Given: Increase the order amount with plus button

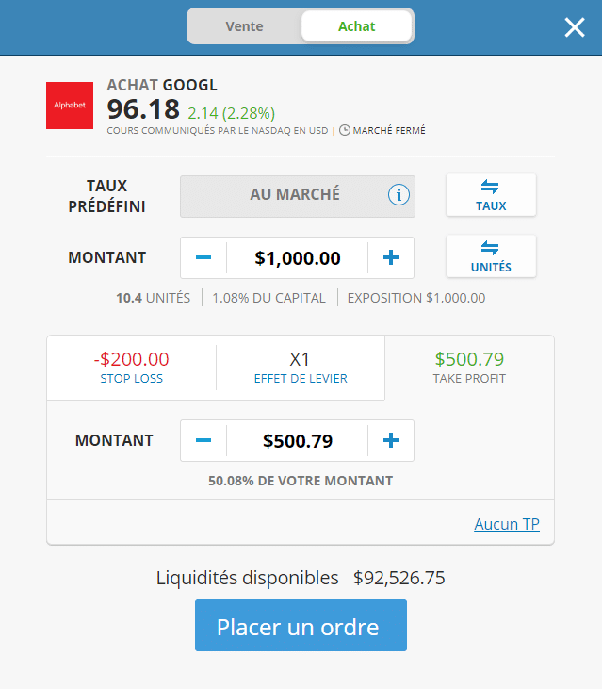Looking at the screenshot, I should (391, 257).
